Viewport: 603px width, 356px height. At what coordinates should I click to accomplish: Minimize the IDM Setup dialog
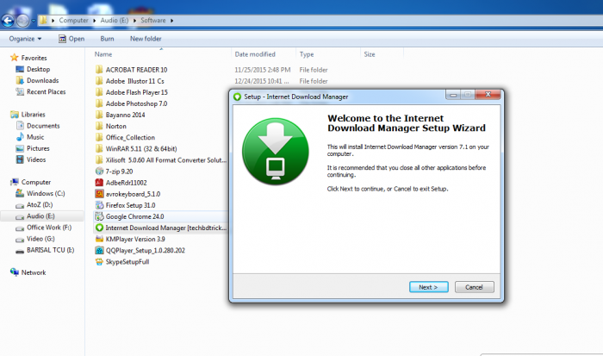click(453, 95)
